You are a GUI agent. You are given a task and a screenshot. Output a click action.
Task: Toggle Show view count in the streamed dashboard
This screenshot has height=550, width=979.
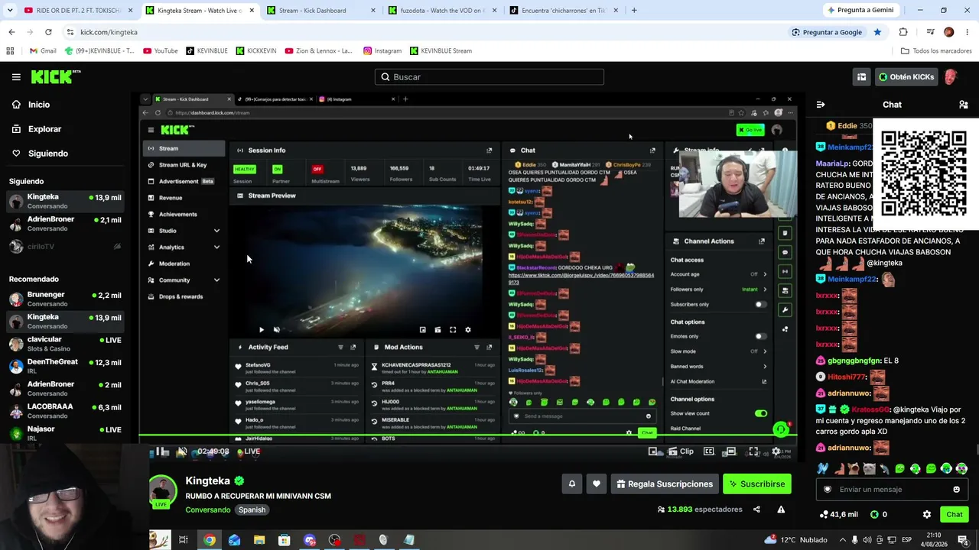760,413
